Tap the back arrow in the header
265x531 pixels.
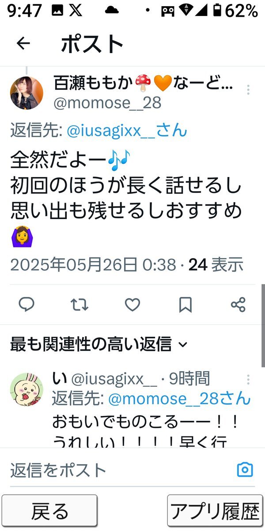point(23,43)
